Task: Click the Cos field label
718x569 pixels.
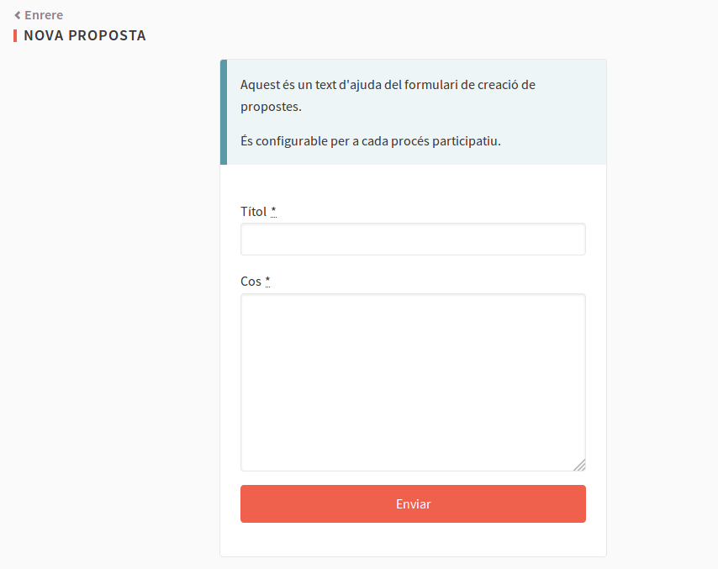Action: tap(249, 281)
